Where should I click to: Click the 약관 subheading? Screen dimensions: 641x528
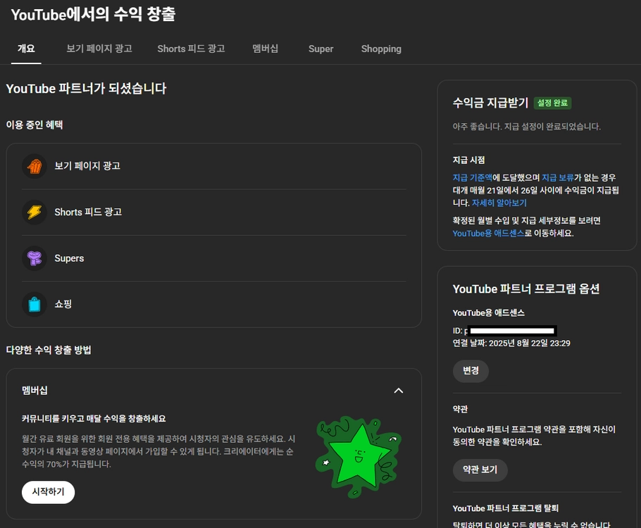460,410
